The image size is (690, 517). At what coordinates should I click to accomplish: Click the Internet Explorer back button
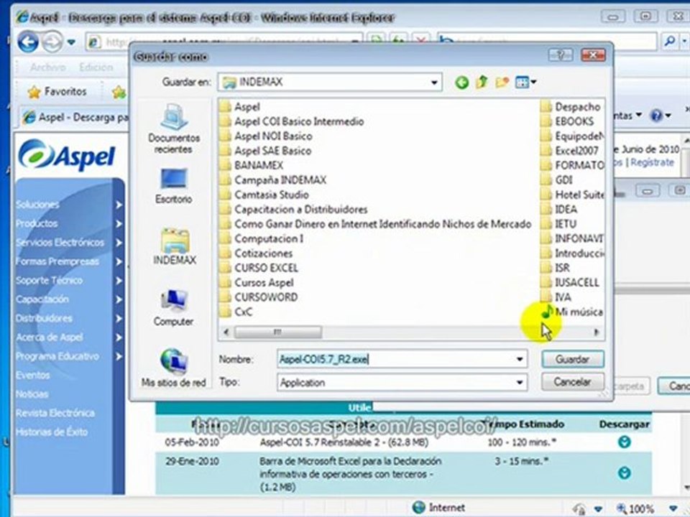point(28,42)
